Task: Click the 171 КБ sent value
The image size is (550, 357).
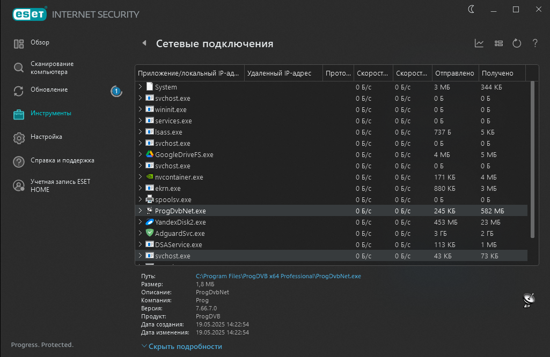Action: (444, 177)
